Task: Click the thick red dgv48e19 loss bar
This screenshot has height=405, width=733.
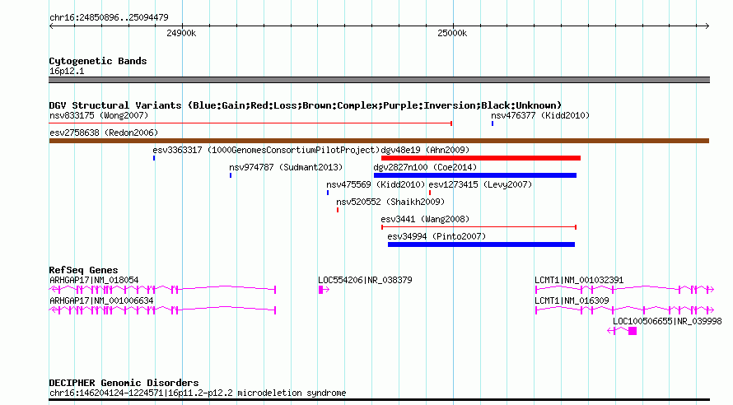Action: click(x=480, y=158)
